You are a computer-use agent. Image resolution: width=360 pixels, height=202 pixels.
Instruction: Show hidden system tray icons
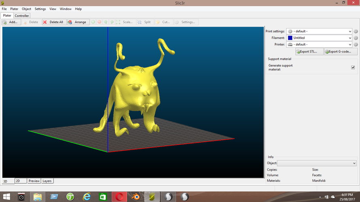coord(320,197)
